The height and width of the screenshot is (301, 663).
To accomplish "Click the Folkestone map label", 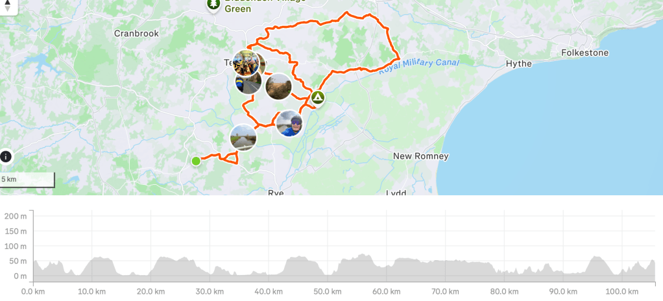I will [585, 53].
